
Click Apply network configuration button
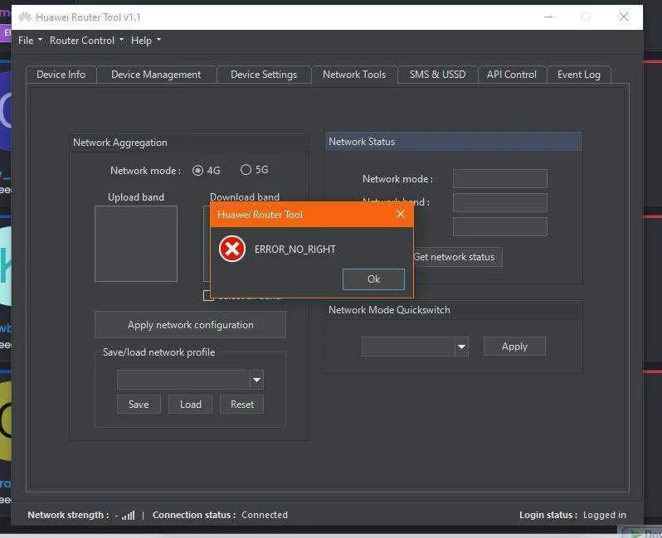[191, 325]
